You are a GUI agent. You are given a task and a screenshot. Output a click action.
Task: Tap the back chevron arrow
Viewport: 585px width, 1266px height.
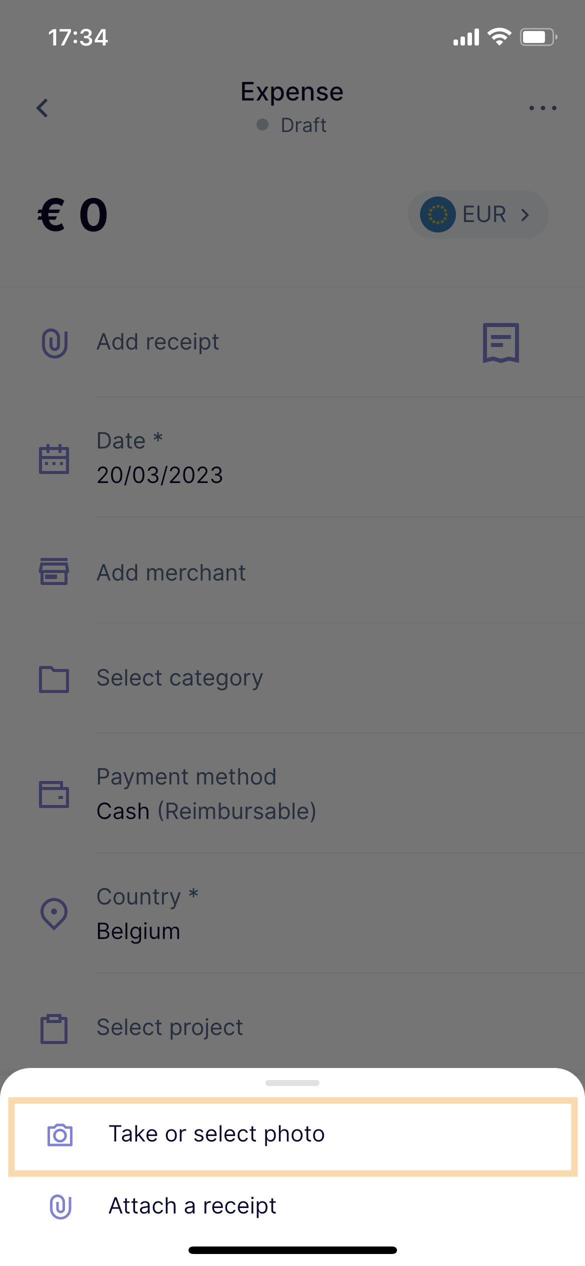point(42,107)
